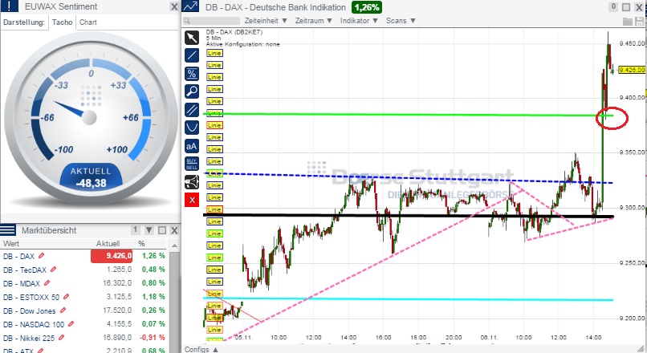Image resolution: width=647 pixels, height=353 pixels.
Task: Click the Linie label on the green horizontal line
Action: click(214, 113)
